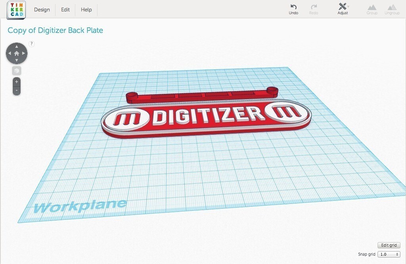Viewport: 406px width, 264px height.
Task: Open the Adjust tool menu
Action: (x=343, y=9)
